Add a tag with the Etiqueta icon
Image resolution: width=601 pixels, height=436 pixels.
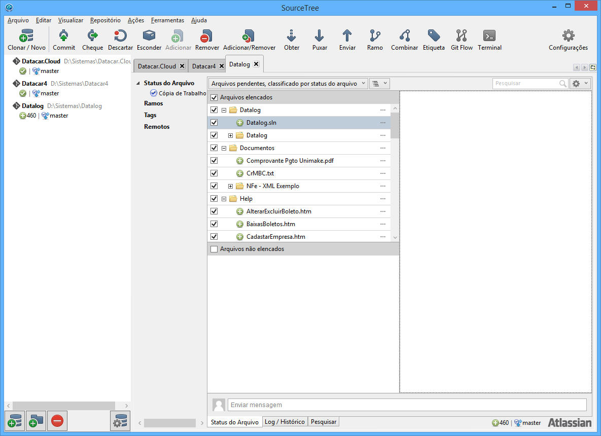coord(434,35)
